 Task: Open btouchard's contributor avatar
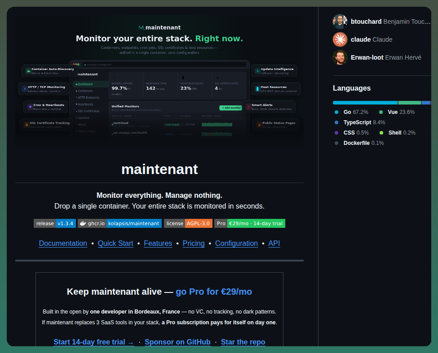pos(340,22)
